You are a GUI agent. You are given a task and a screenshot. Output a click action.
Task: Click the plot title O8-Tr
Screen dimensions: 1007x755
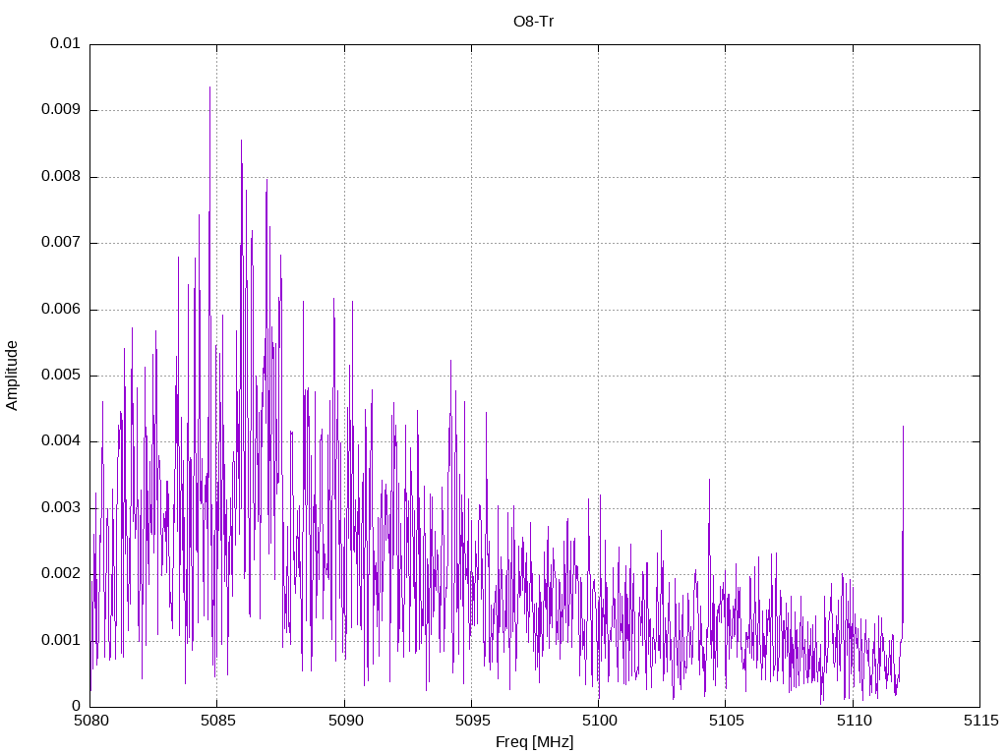tap(534, 22)
